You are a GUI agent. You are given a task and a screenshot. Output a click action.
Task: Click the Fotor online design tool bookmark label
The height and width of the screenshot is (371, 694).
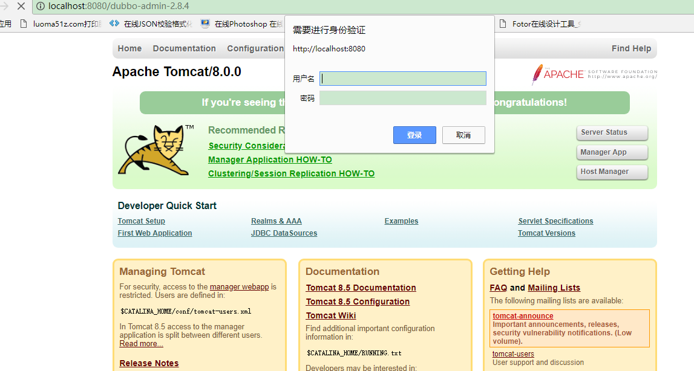[546, 24]
